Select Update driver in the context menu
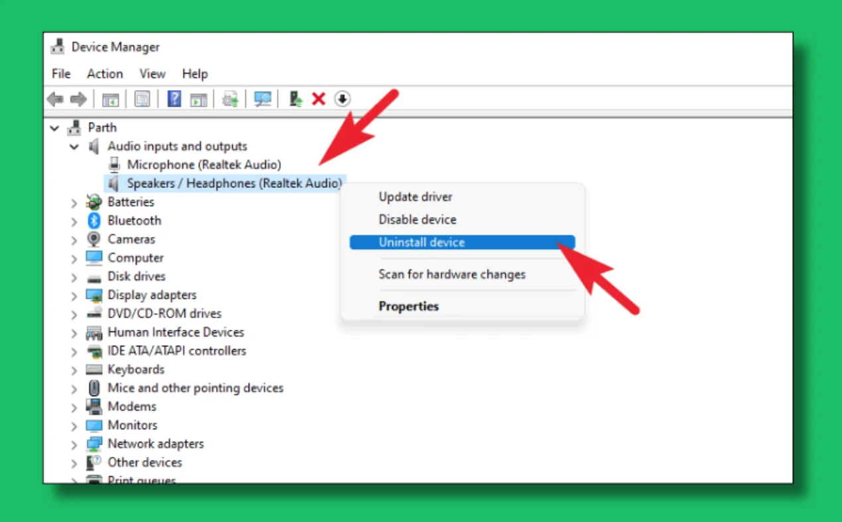This screenshot has width=842, height=522. click(416, 197)
